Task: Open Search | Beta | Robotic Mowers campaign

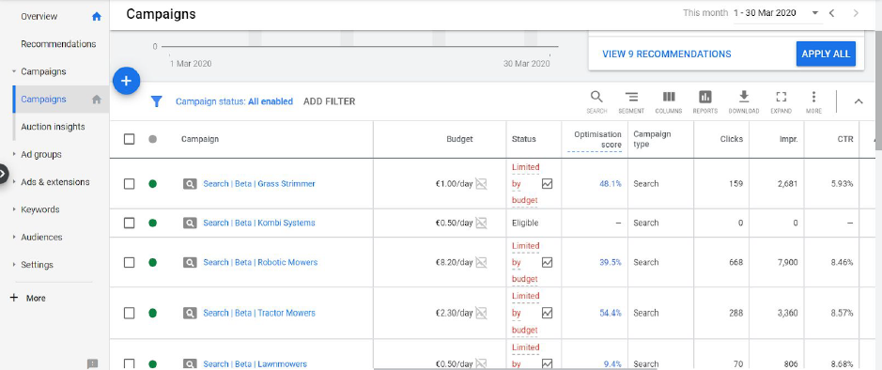Action: click(x=260, y=263)
